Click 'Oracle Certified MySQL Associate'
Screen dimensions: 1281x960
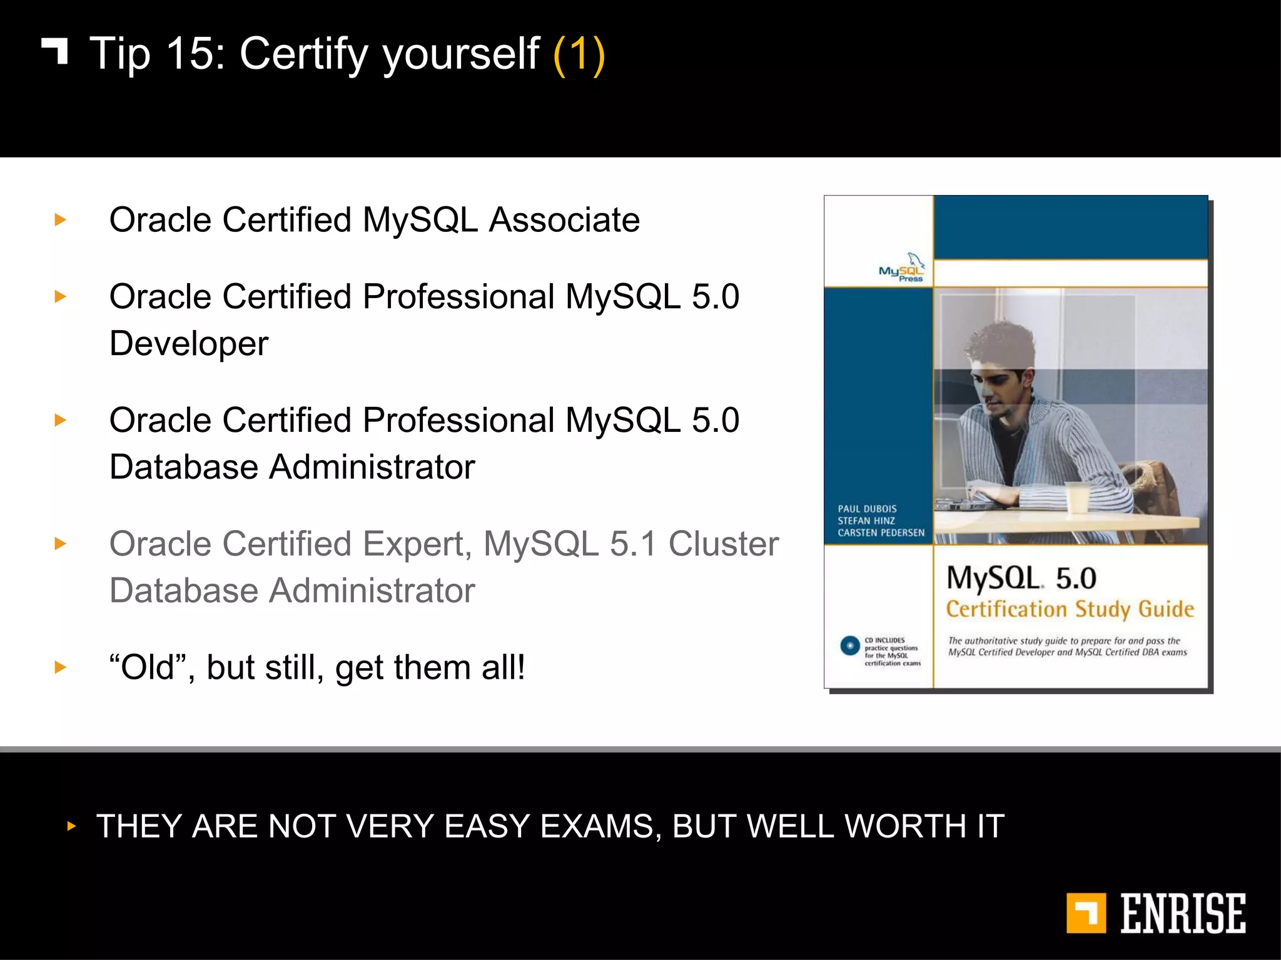[375, 220]
